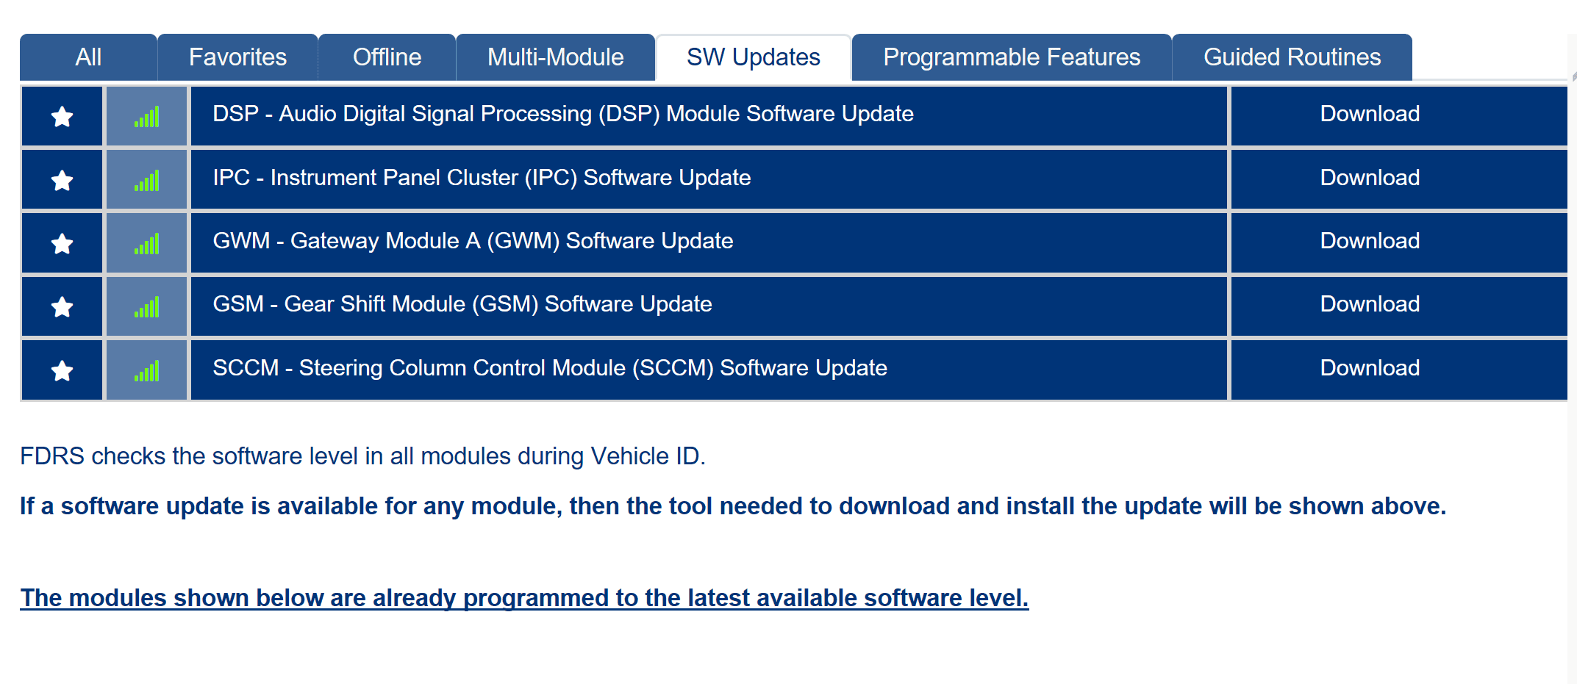
Task: Open the Favorites tab
Action: (x=237, y=57)
